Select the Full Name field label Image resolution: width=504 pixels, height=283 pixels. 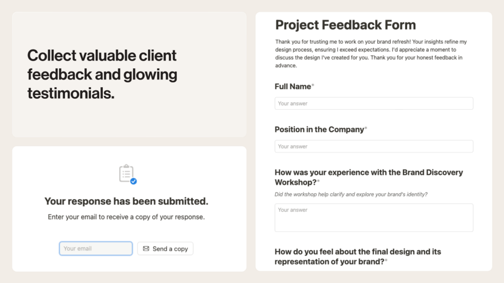(293, 87)
